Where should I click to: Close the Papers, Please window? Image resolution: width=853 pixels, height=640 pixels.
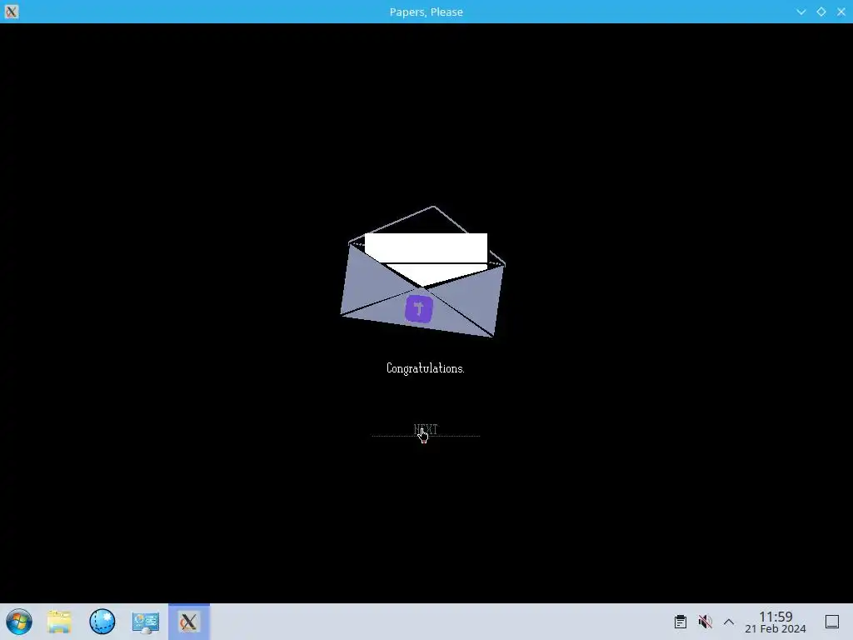841,12
